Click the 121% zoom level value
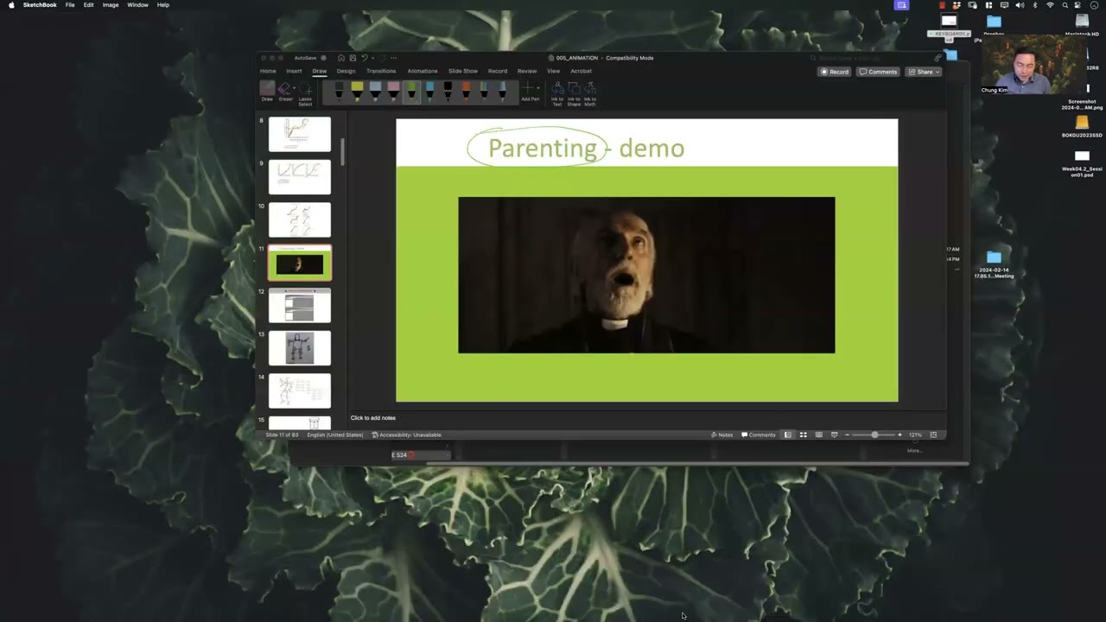The width and height of the screenshot is (1106, 622). [915, 435]
